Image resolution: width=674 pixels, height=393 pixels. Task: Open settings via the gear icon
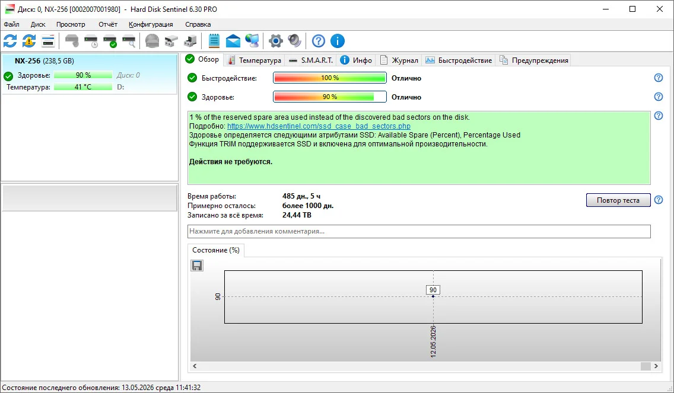275,41
